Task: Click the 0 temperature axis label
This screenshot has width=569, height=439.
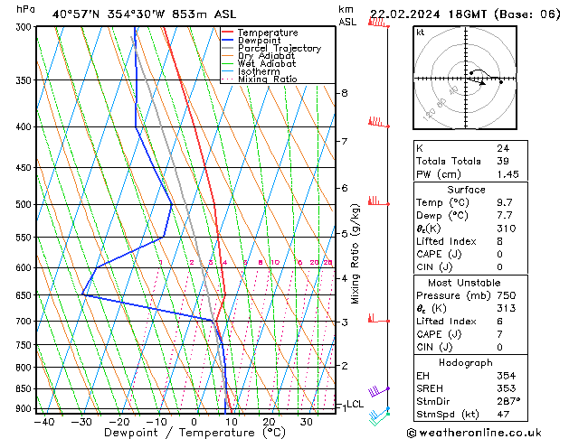Action: pyautogui.click(x=194, y=422)
